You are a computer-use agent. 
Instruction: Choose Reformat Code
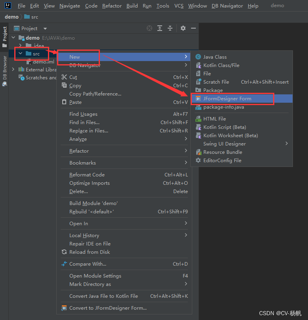pyautogui.click(x=124, y=175)
